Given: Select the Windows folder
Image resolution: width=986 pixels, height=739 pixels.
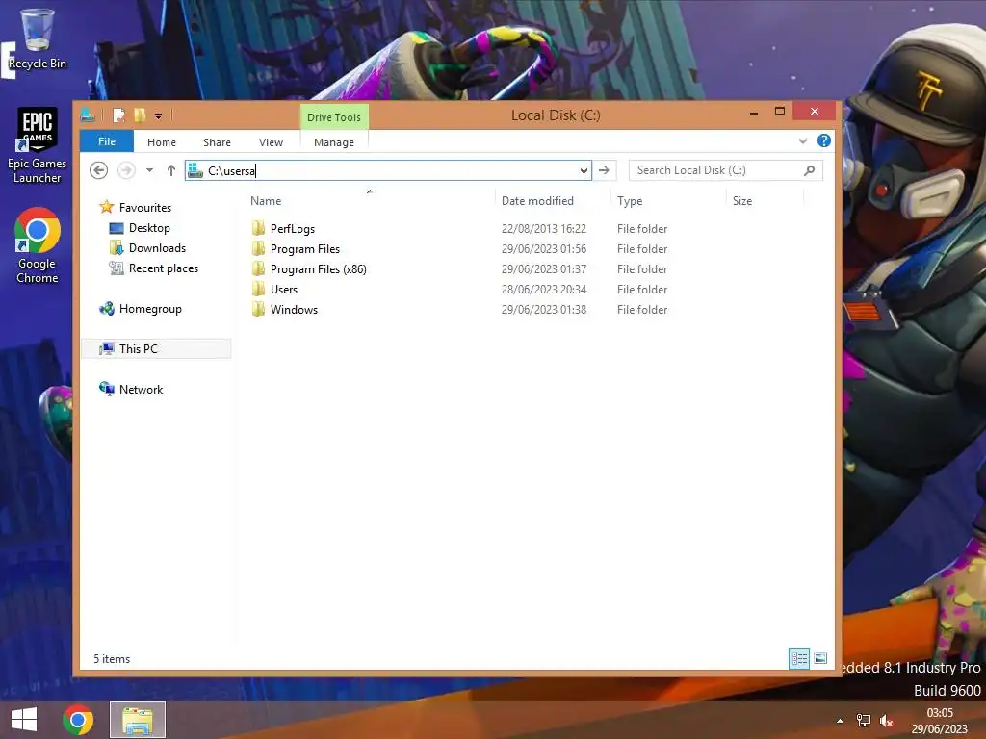Looking at the screenshot, I should [294, 309].
